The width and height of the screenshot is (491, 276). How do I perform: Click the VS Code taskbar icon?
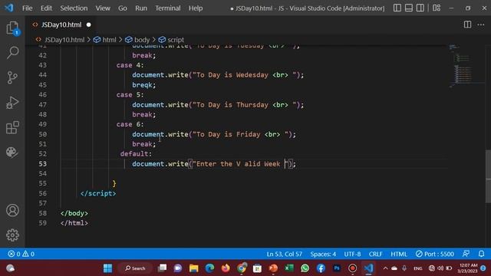368,268
